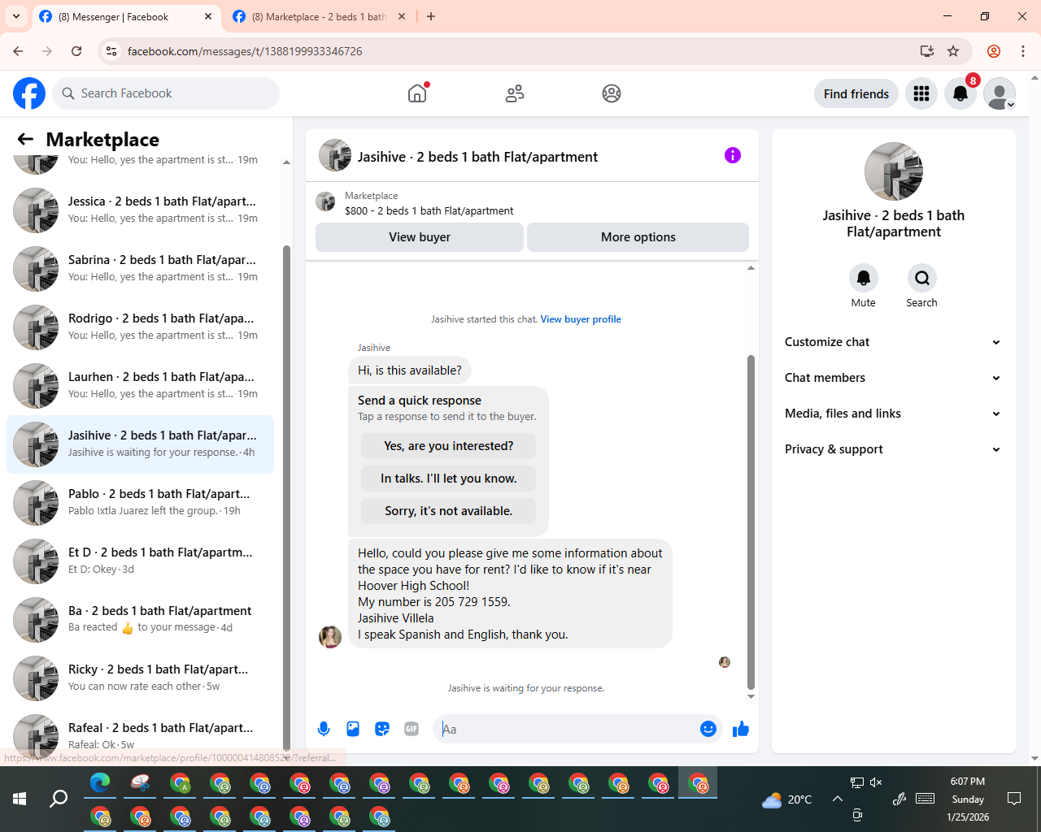Mute this chat with bell icon
1041x832 pixels.
[x=864, y=278]
